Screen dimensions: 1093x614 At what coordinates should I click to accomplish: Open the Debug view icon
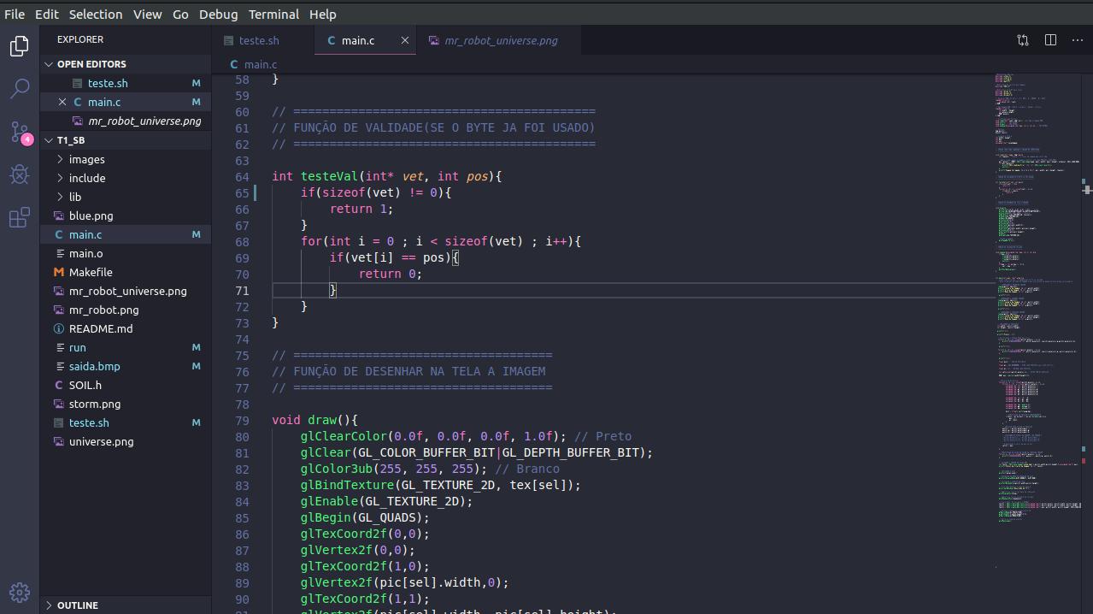pos(19,174)
